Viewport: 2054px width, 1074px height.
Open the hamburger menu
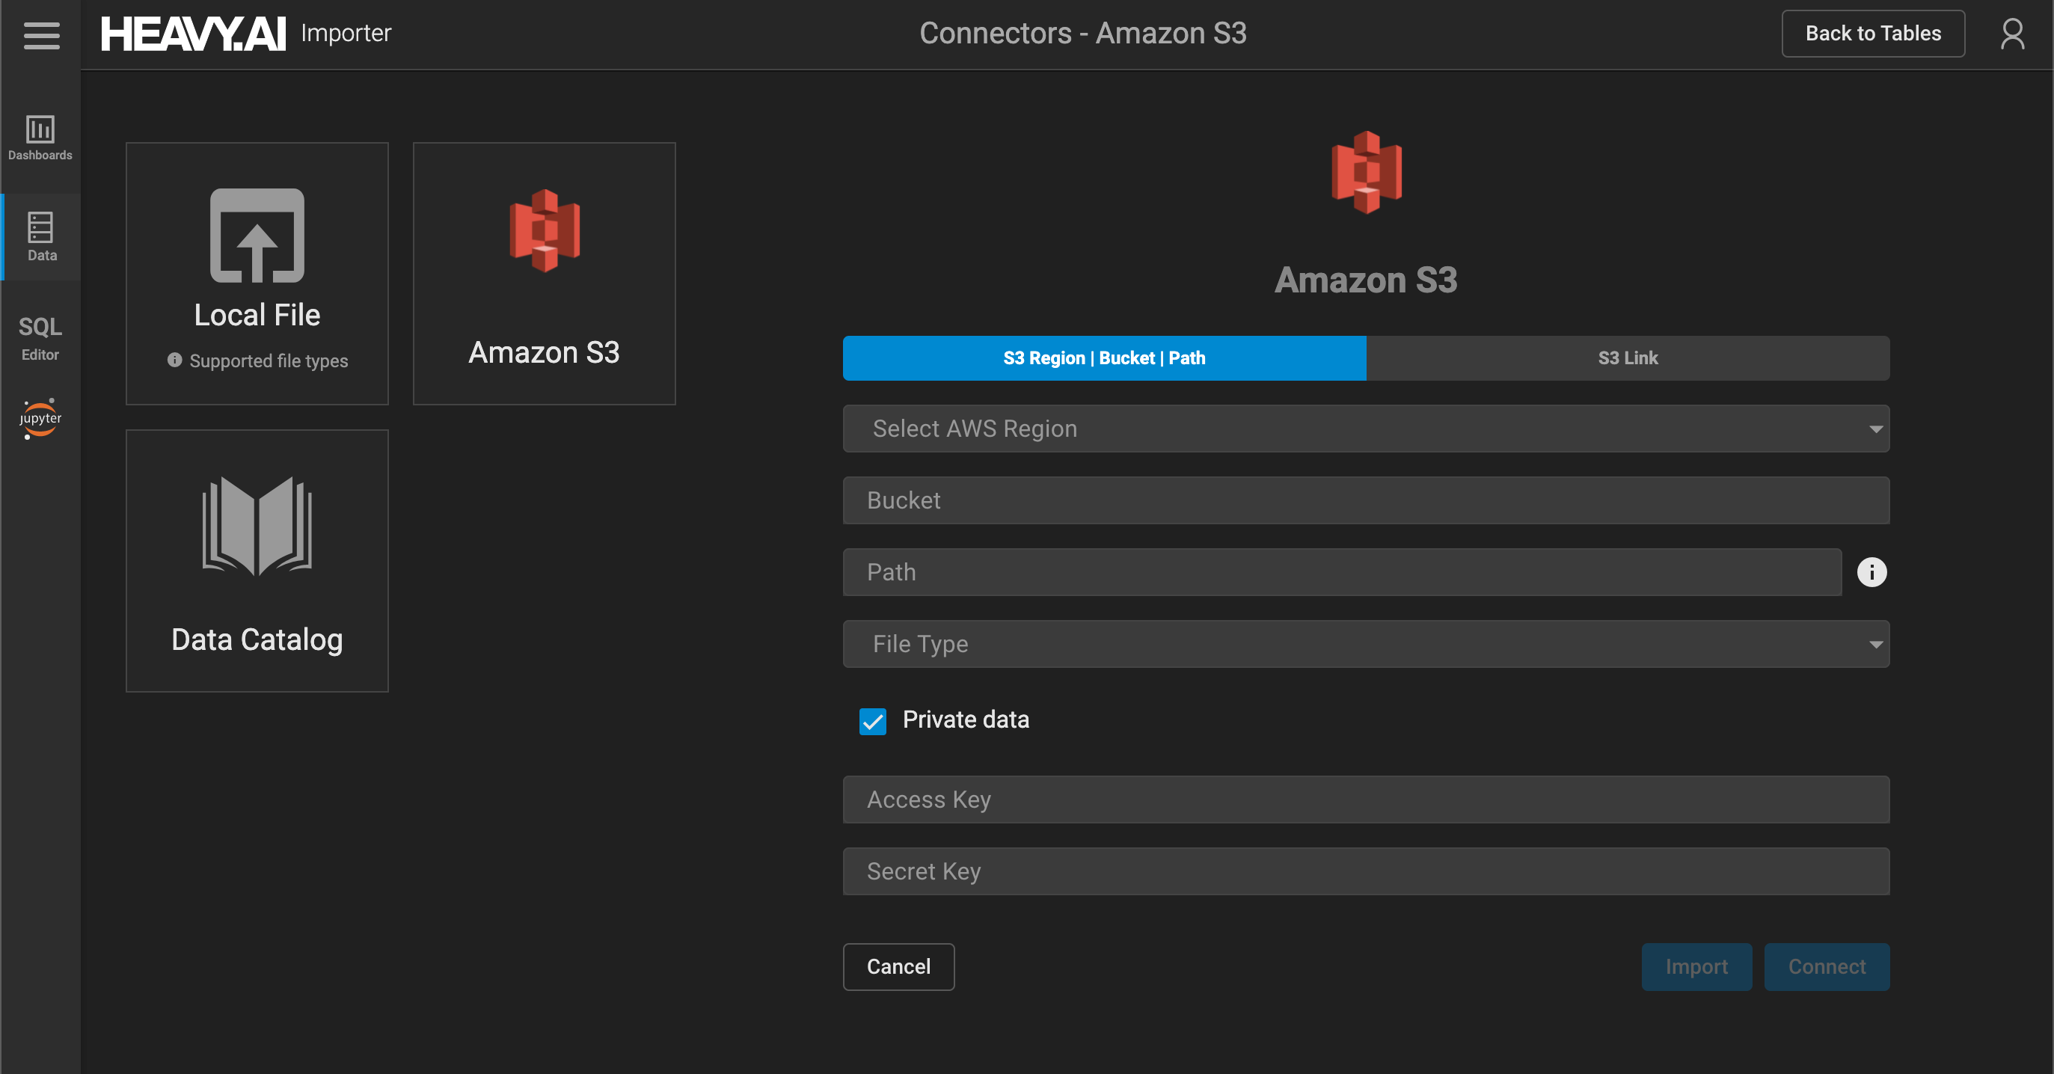click(41, 34)
